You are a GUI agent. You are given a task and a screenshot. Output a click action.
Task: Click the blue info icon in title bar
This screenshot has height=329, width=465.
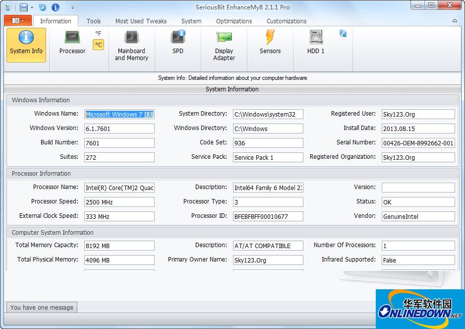pyautogui.click(x=56, y=7)
